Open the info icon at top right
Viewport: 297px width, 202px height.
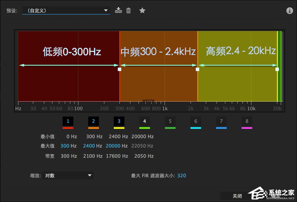[289, 11]
